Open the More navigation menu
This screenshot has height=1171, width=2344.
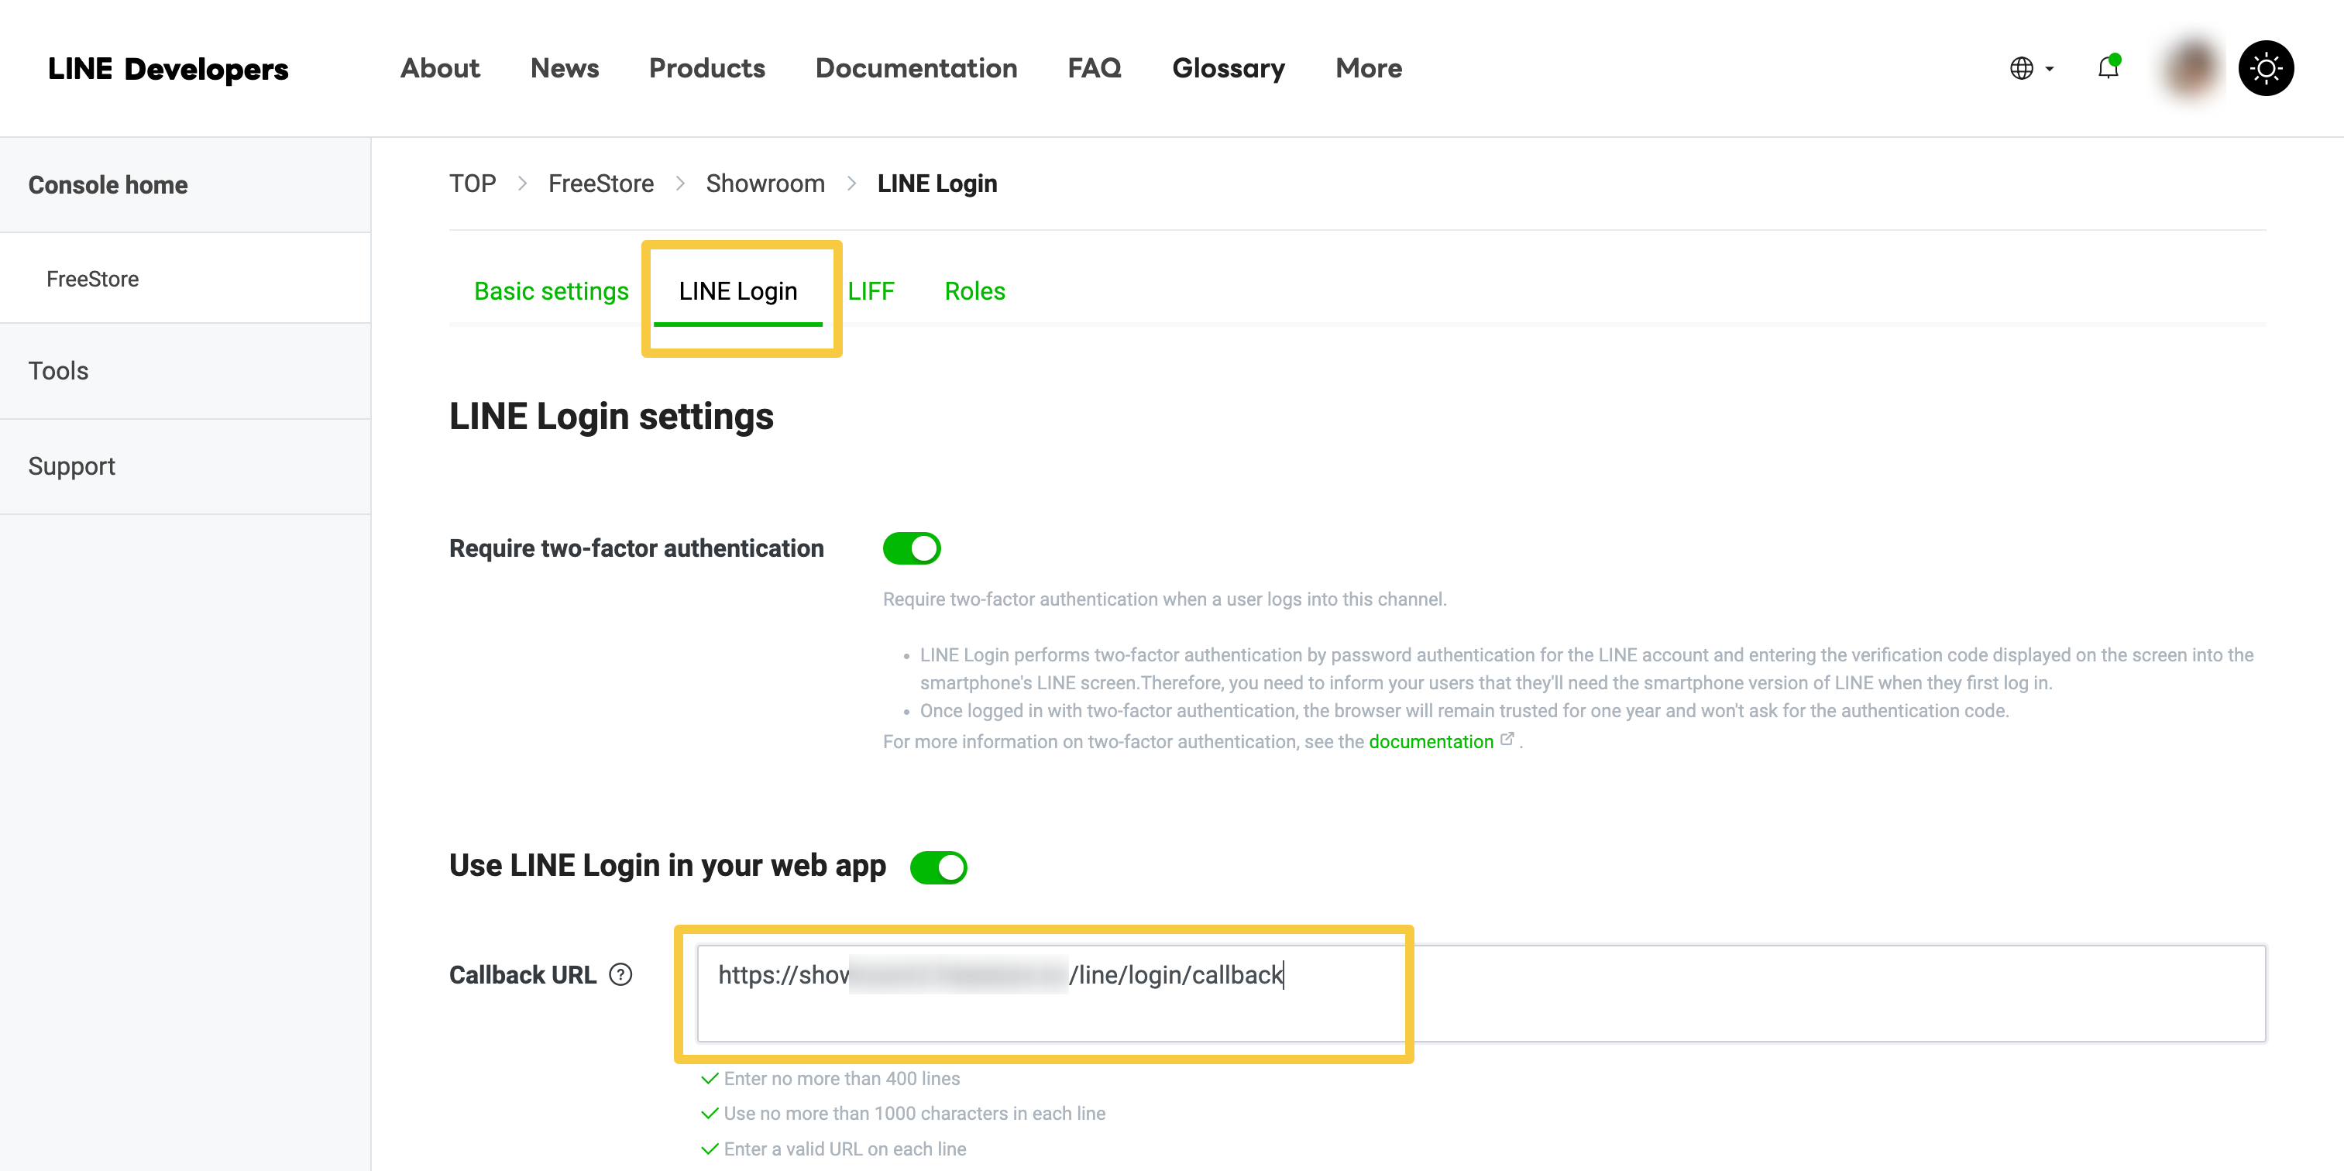[x=1368, y=68]
